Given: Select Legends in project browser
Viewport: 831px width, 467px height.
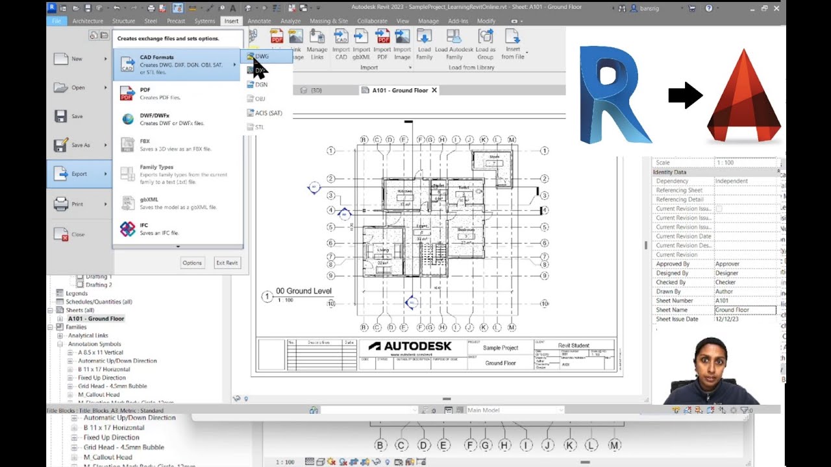Looking at the screenshot, I should pos(77,293).
